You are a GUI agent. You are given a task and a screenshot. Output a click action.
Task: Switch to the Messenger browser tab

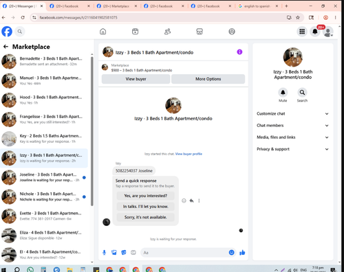(23, 6)
